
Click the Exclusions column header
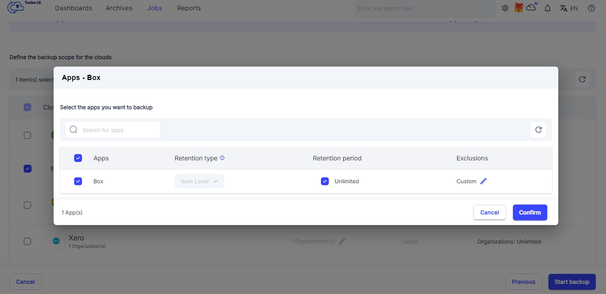(x=472, y=158)
